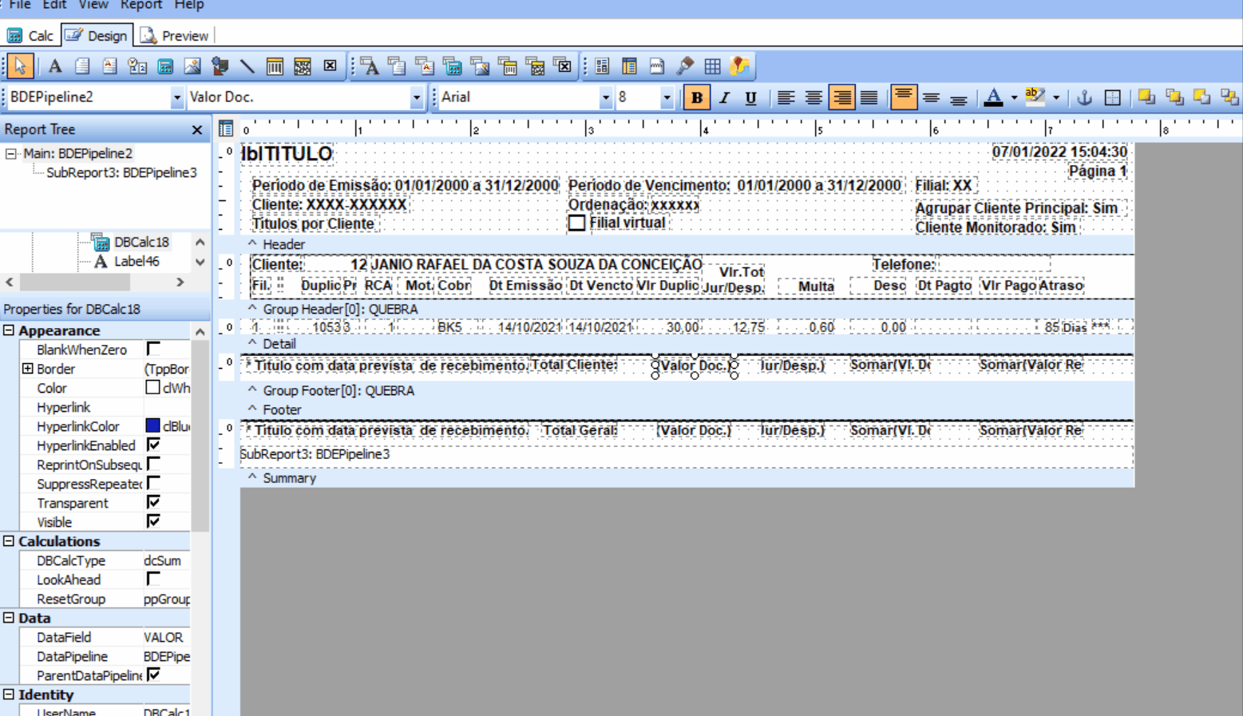Check the LookAhead property checkbox

(153, 579)
